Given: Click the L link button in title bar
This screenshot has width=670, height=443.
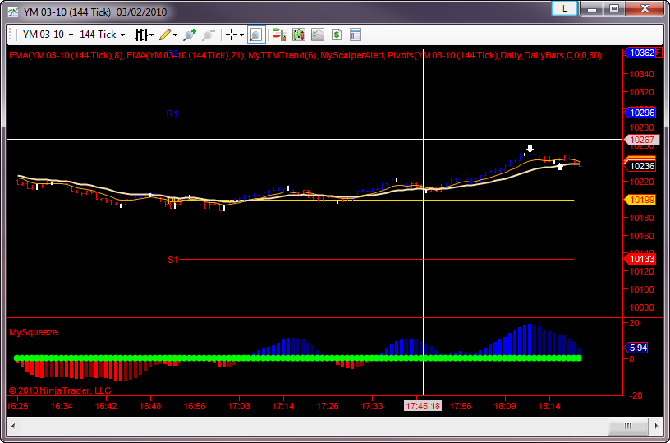Looking at the screenshot, I should pyautogui.click(x=565, y=8).
